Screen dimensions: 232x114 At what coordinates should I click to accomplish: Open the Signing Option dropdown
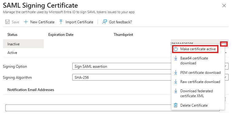coord(150,66)
